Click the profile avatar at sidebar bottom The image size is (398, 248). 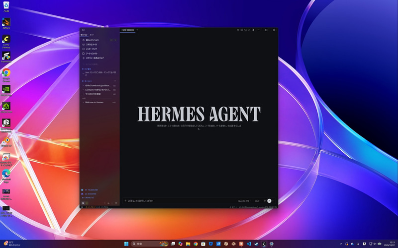point(83,203)
